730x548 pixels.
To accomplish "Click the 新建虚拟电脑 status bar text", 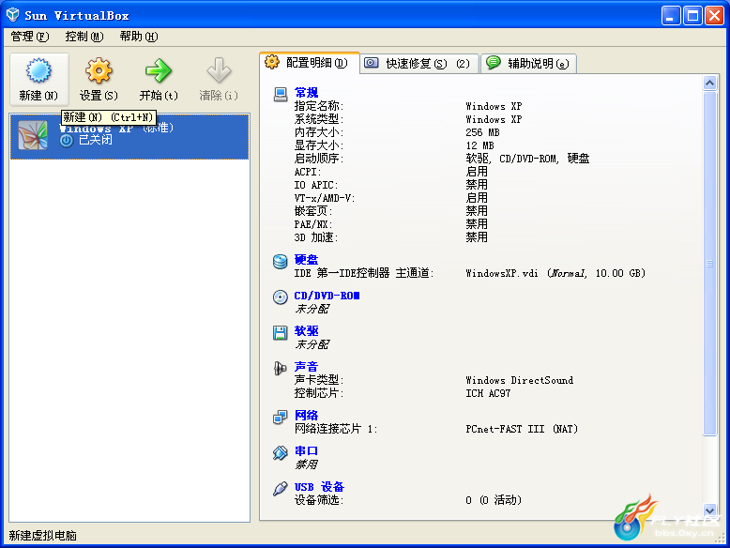I will pyautogui.click(x=43, y=536).
